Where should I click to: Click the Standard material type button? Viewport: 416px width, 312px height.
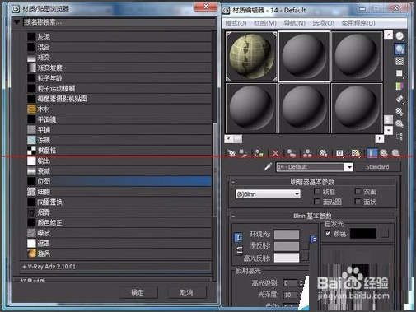(x=377, y=167)
